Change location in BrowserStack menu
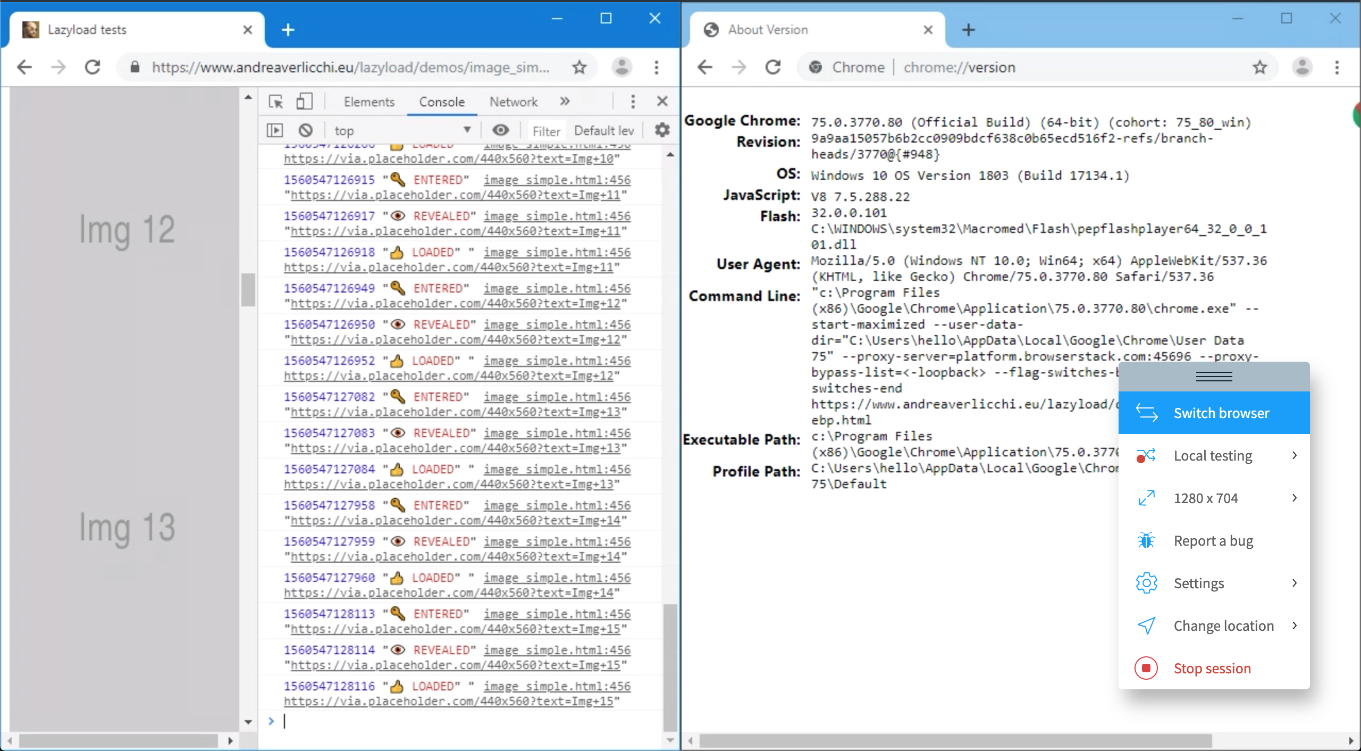This screenshot has height=751, width=1361. [1224, 625]
